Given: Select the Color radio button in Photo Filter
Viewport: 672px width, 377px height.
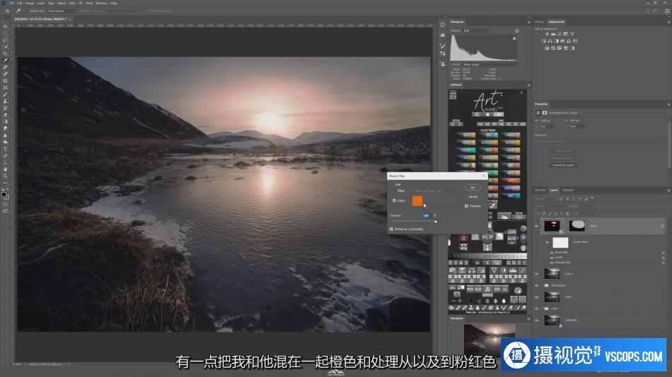Looking at the screenshot, I should [x=394, y=201].
